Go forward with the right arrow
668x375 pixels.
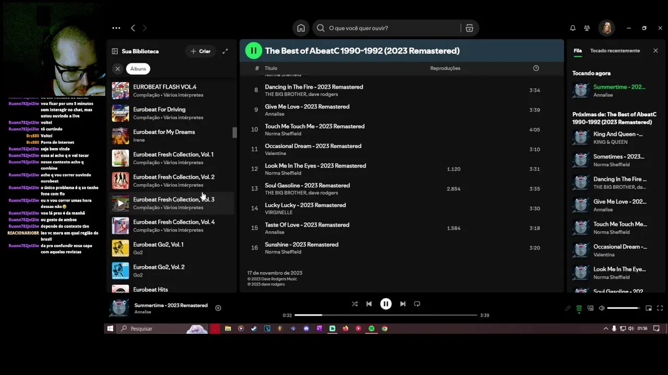click(145, 28)
